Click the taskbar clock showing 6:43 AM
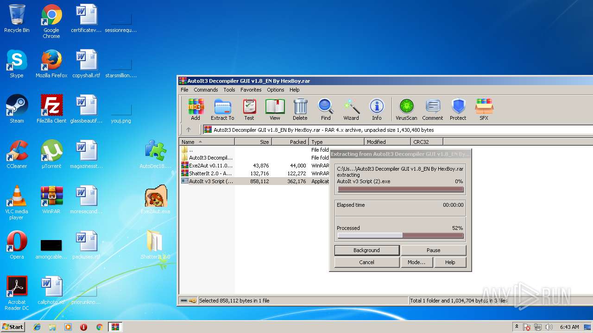Image resolution: width=593 pixels, height=333 pixels. (x=569, y=327)
